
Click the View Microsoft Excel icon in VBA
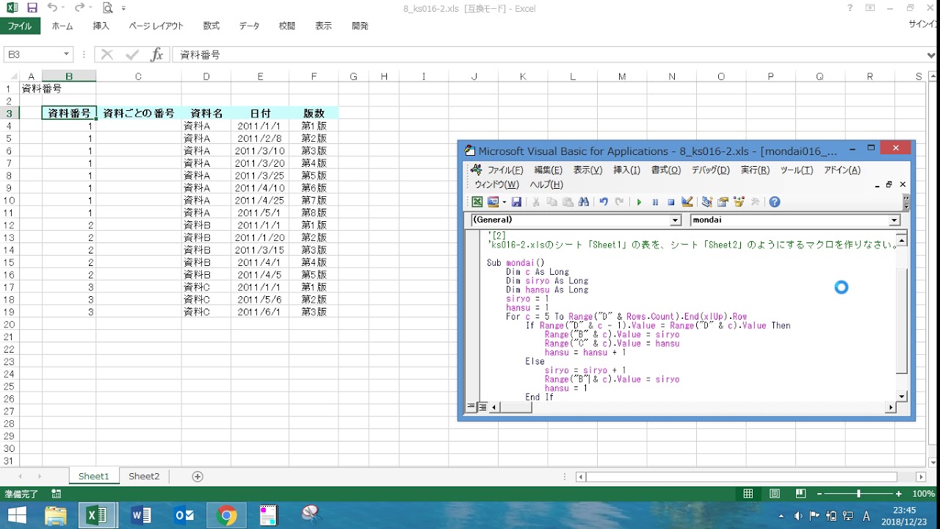[477, 202]
